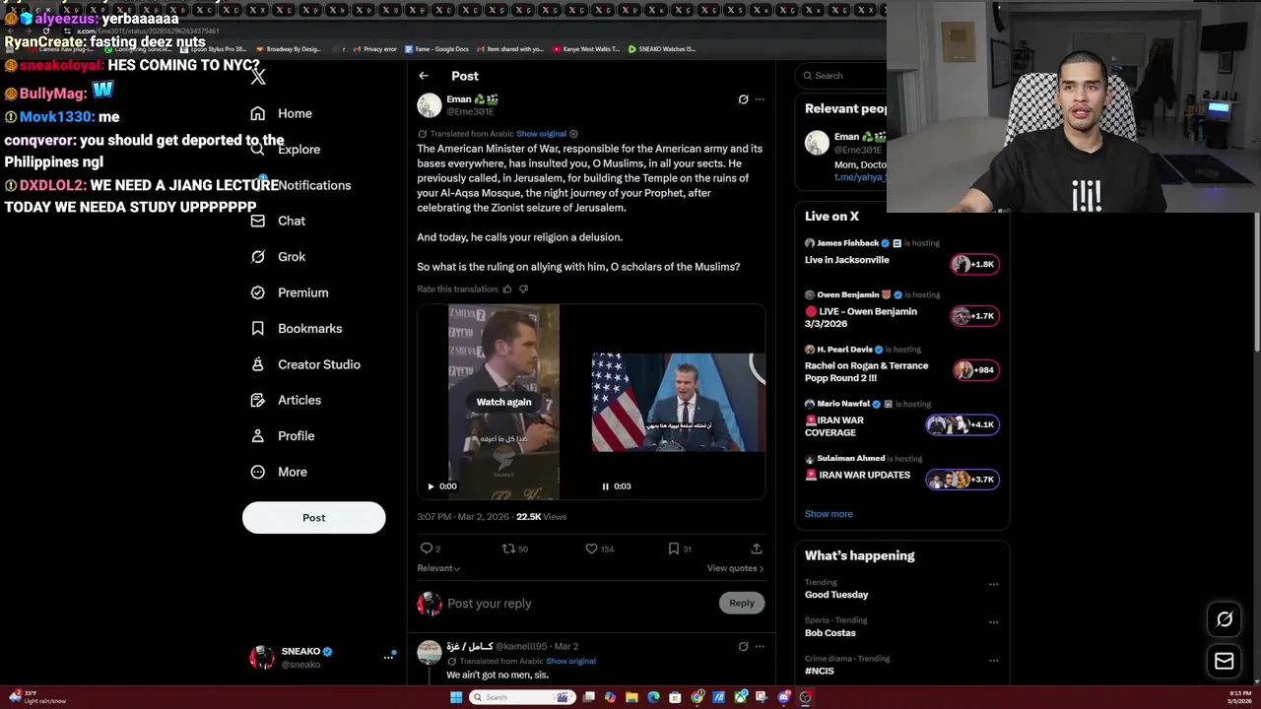Click the Articles sidebar icon
This screenshot has height=709, width=1261.
[x=258, y=400]
